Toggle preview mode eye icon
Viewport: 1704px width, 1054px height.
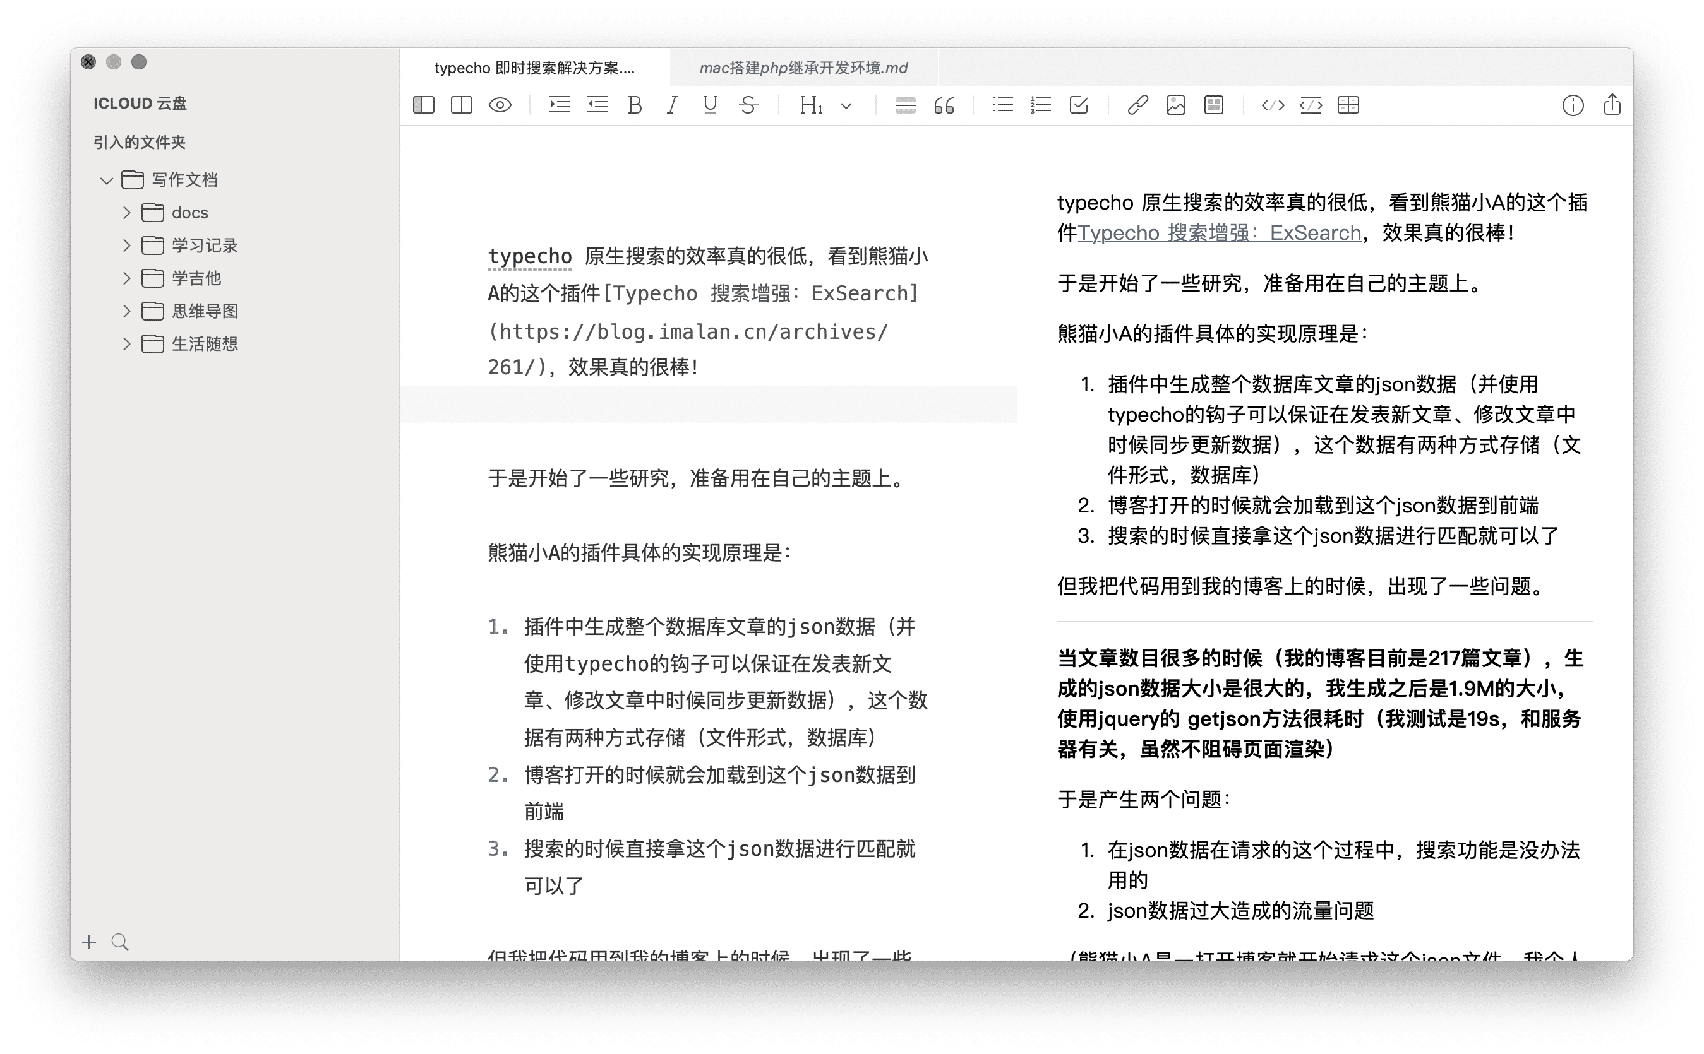[500, 105]
